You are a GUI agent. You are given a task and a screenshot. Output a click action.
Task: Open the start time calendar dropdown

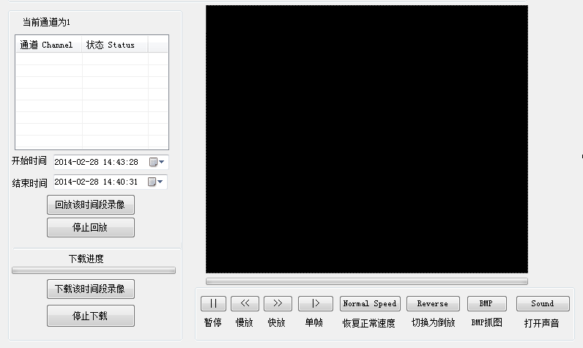tap(157, 162)
